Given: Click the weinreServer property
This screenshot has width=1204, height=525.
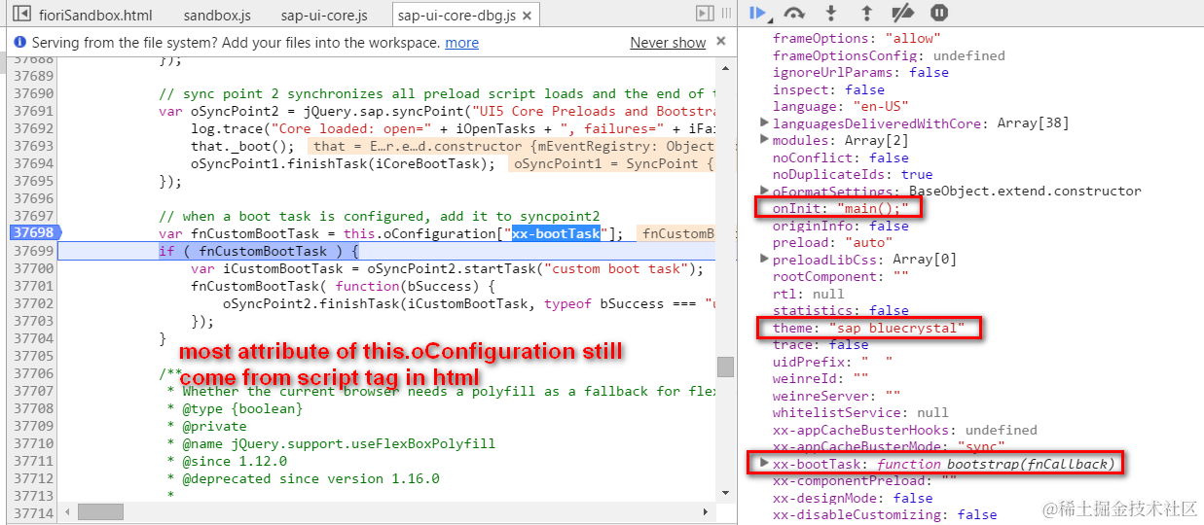Looking at the screenshot, I should tap(836, 396).
